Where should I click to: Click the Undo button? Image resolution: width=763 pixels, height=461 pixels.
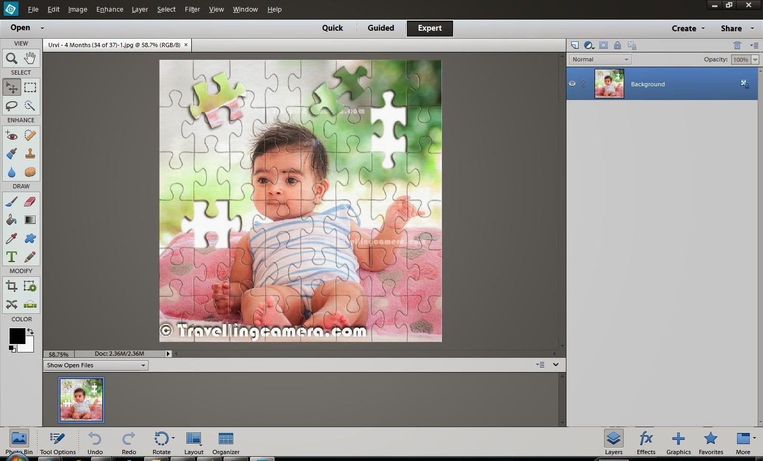click(95, 442)
